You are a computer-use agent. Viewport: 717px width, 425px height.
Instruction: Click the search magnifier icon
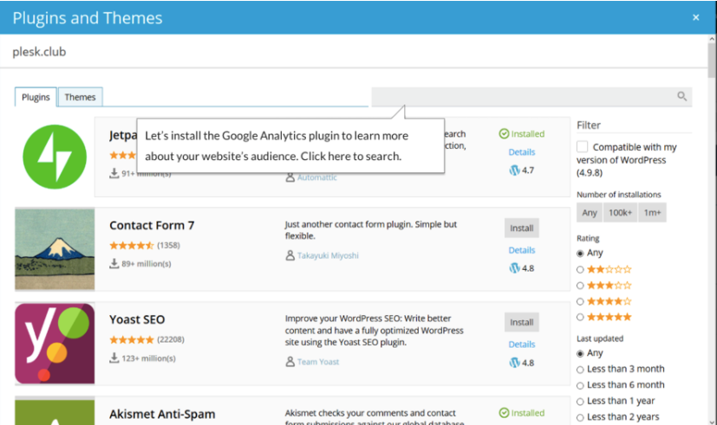click(681, 96)
